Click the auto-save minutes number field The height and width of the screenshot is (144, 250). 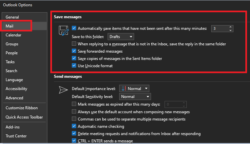(220, 28)
